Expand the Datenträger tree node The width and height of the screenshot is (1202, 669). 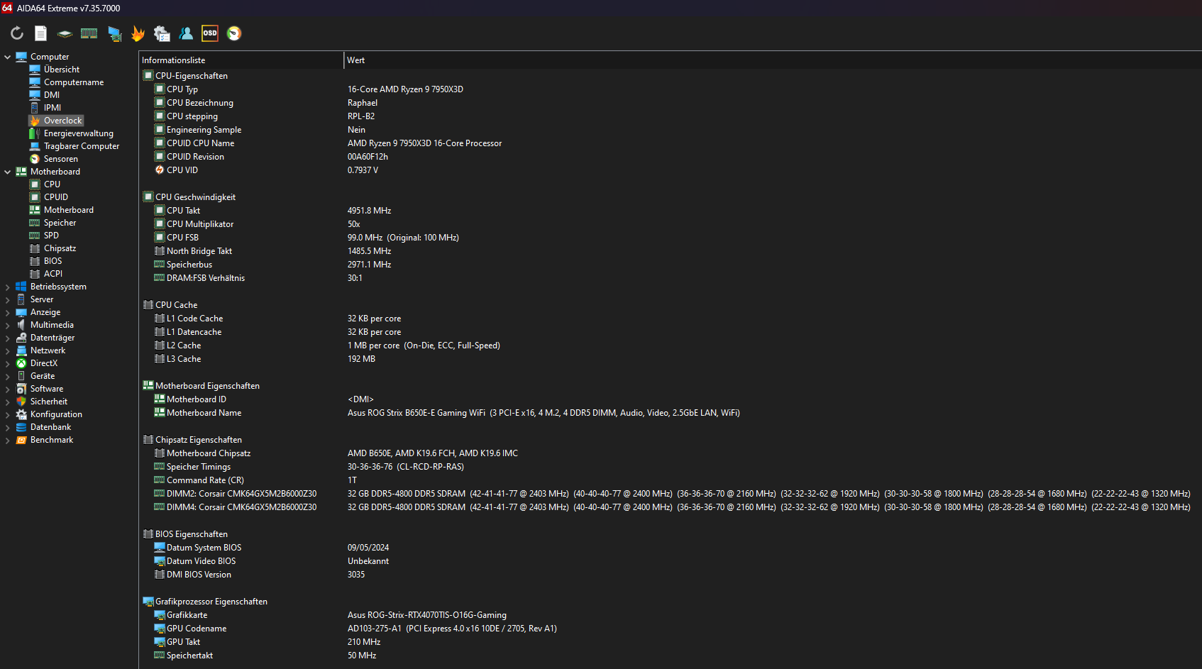(x=8, y=337)
